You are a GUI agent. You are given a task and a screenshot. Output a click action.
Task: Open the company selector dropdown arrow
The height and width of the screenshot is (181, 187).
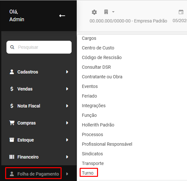click(113, 12)
